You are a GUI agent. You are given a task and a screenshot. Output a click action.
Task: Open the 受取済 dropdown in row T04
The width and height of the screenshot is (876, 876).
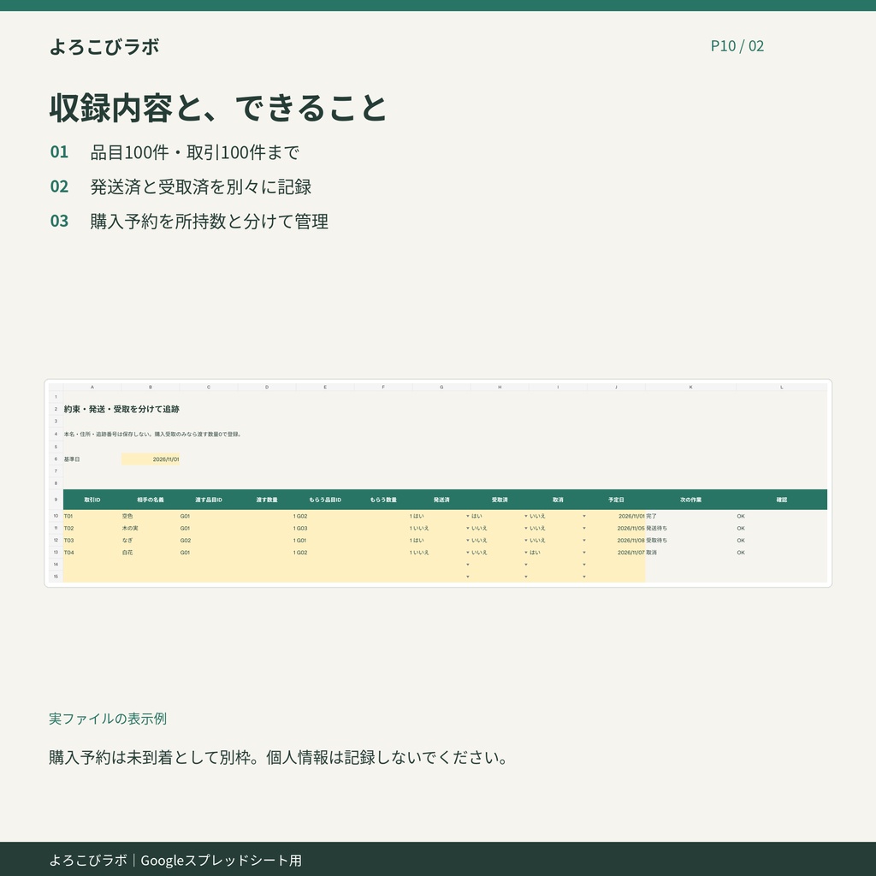(526, 553)
